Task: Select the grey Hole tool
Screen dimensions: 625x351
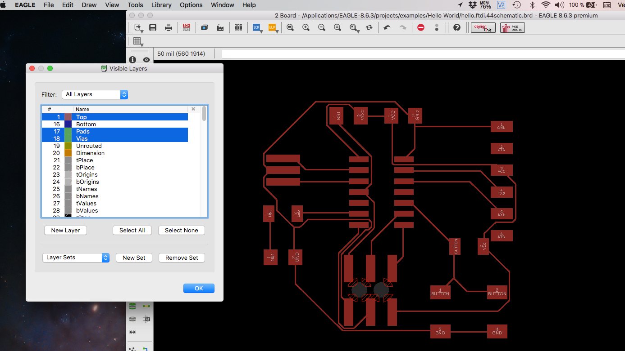Action: (132, 319)
